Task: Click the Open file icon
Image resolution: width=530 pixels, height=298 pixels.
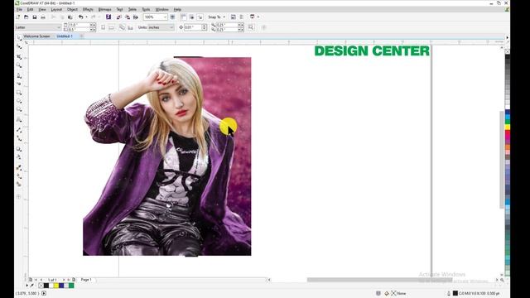Action: (26, 17)
